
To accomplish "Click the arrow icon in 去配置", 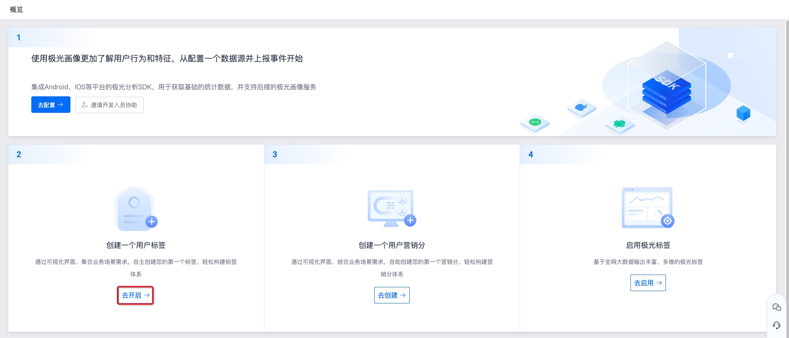I will pos(61,105).
